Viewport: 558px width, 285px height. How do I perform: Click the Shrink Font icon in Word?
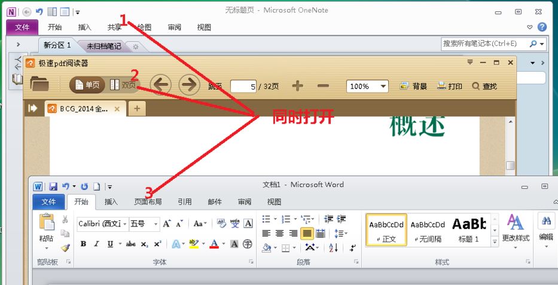179,223
